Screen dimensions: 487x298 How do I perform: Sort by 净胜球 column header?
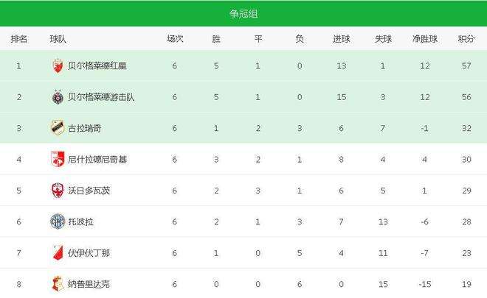click(424, 39)
